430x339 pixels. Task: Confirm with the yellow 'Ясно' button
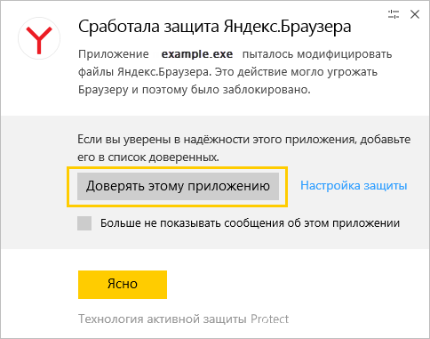point(123,285)
